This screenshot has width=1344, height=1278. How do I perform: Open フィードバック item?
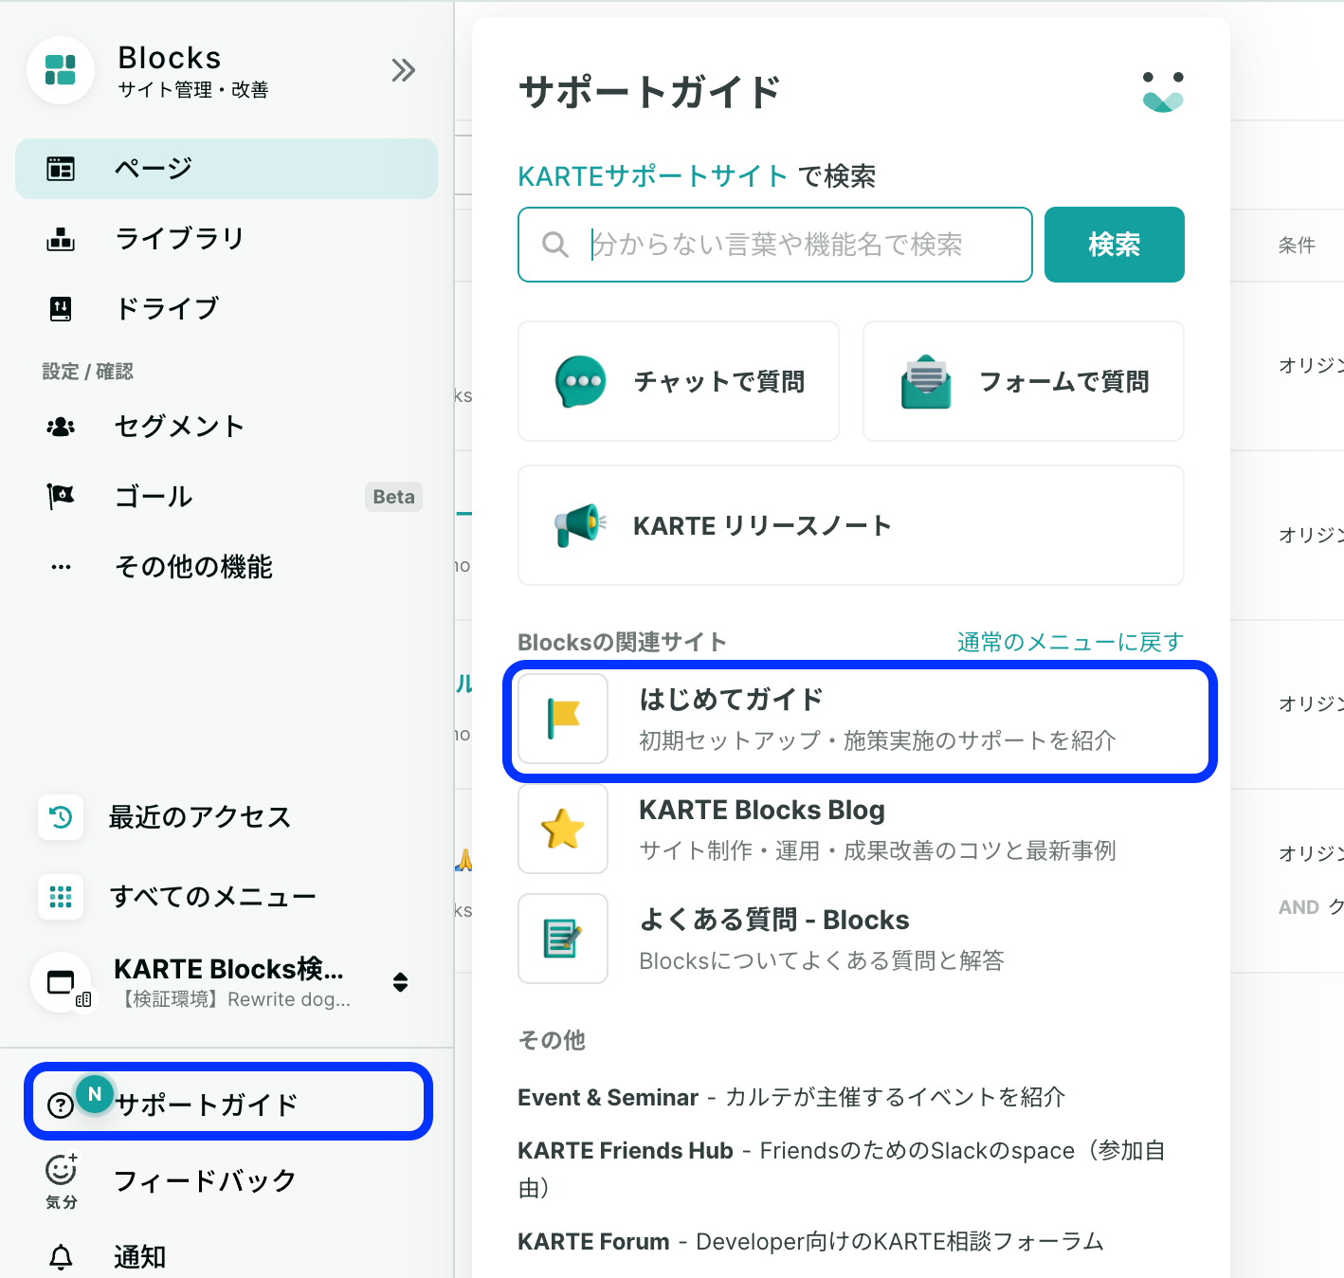click(227, 1180)
